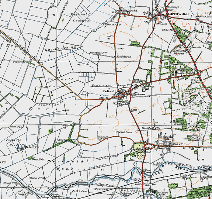The image size is (212, 199).
Task: Click the METHWOLD town label
Action: 178,14
